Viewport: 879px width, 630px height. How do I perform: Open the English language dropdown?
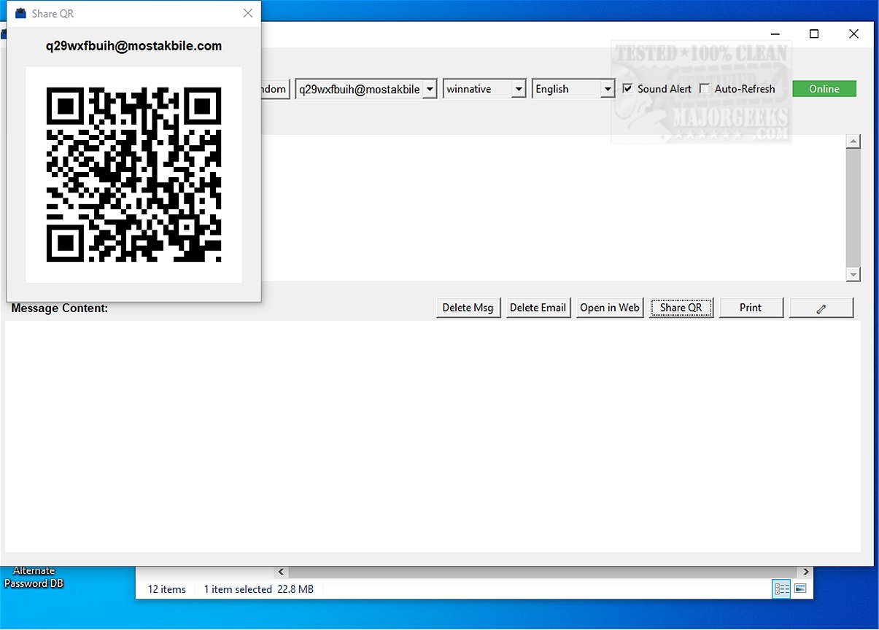tap(607, 89)
